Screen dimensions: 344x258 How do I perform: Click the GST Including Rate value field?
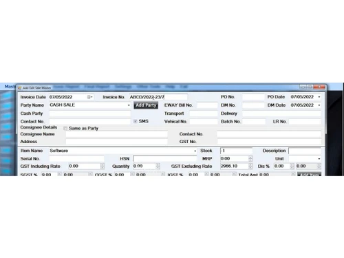tap(85, 166)
